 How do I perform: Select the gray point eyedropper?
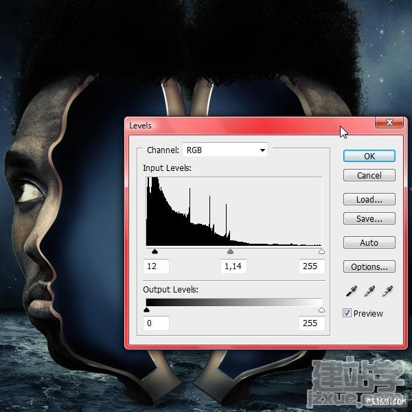[x=369, y=291]
